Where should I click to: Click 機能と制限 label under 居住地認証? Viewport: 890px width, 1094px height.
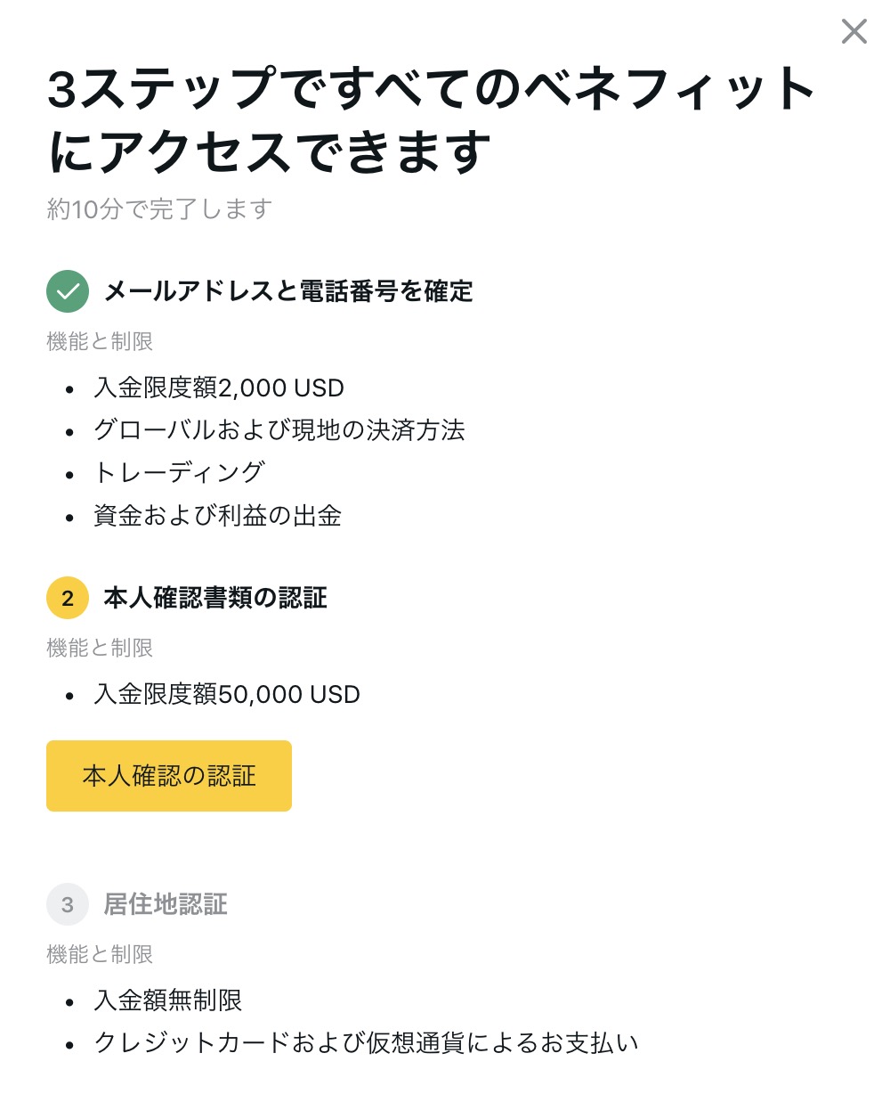tap(100, 954)
